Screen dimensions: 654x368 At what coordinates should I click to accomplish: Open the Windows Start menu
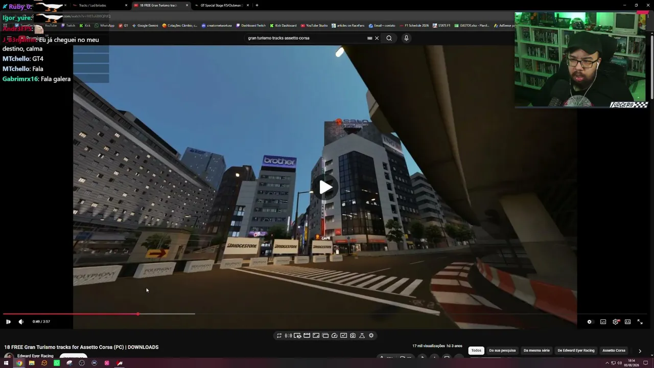point(7,363)
